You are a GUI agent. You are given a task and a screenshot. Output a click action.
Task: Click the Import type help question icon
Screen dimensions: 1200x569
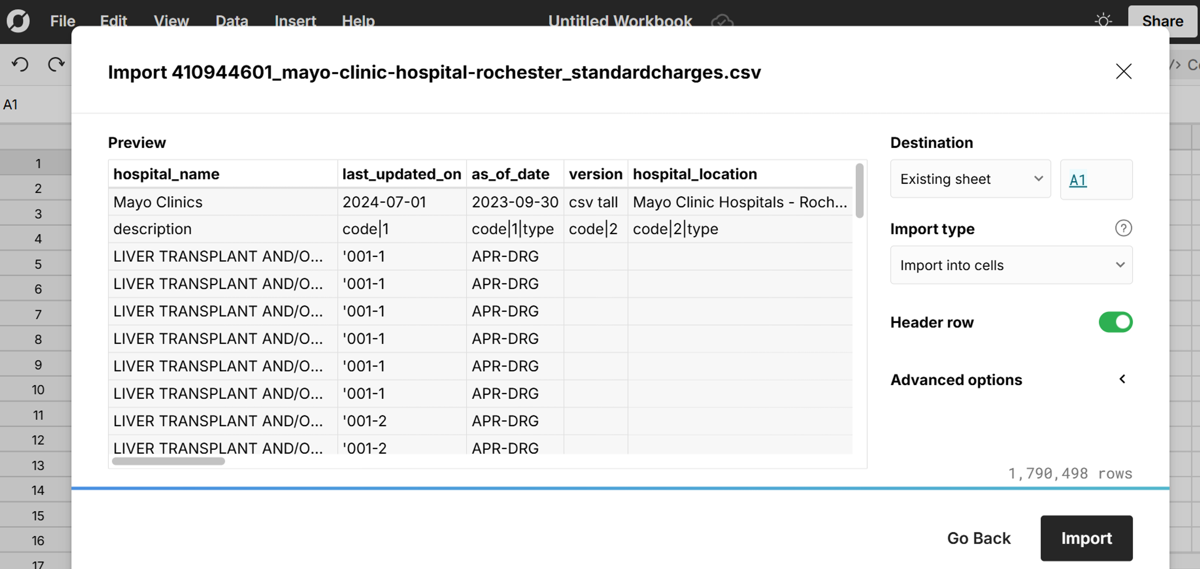(1123, 228)
